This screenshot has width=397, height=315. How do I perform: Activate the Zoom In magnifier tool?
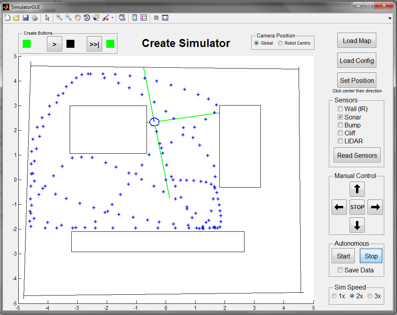(59, 18)
